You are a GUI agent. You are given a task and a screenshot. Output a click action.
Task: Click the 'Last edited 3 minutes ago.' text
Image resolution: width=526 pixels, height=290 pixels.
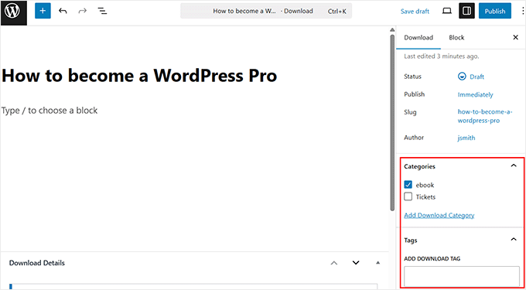(442, 56)
